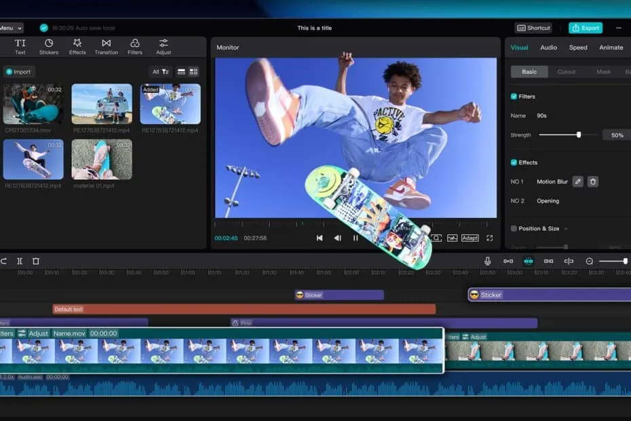This screenshot has height=421, width=631.
Task: Pause the monitor playback
Action: 356,238
